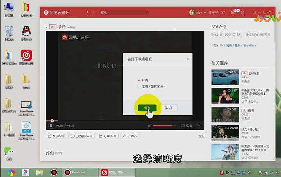Switch to mini player mode icon

tap(254, 12)
